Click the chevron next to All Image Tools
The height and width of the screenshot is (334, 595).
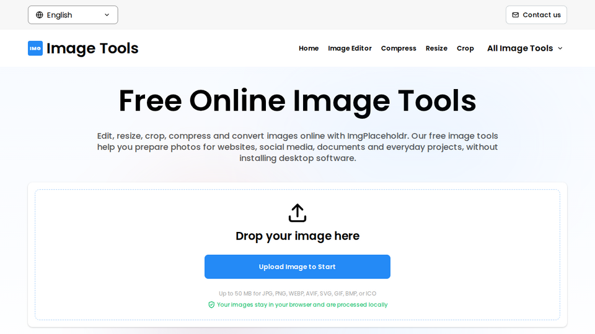tap(560, 48)
